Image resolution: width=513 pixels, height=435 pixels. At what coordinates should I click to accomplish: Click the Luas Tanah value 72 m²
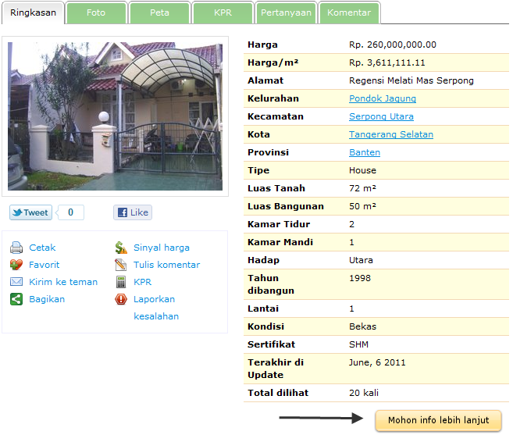pyautogui.click(x=362, y=188)
